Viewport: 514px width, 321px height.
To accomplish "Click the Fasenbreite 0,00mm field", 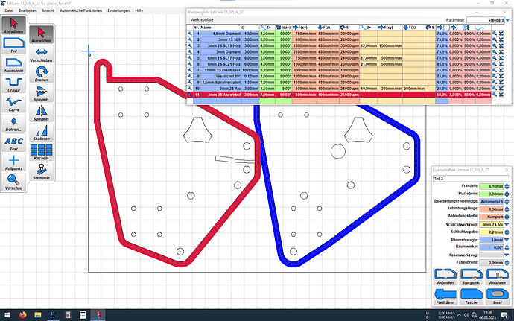I will click(492, 263).
